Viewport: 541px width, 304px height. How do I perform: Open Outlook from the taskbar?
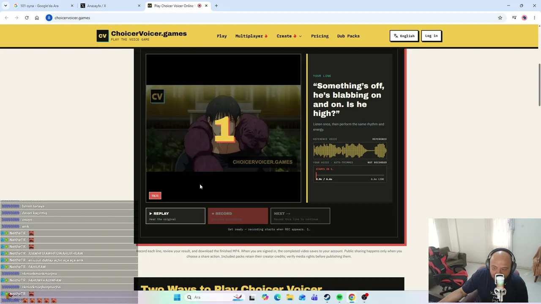[302, 297]
